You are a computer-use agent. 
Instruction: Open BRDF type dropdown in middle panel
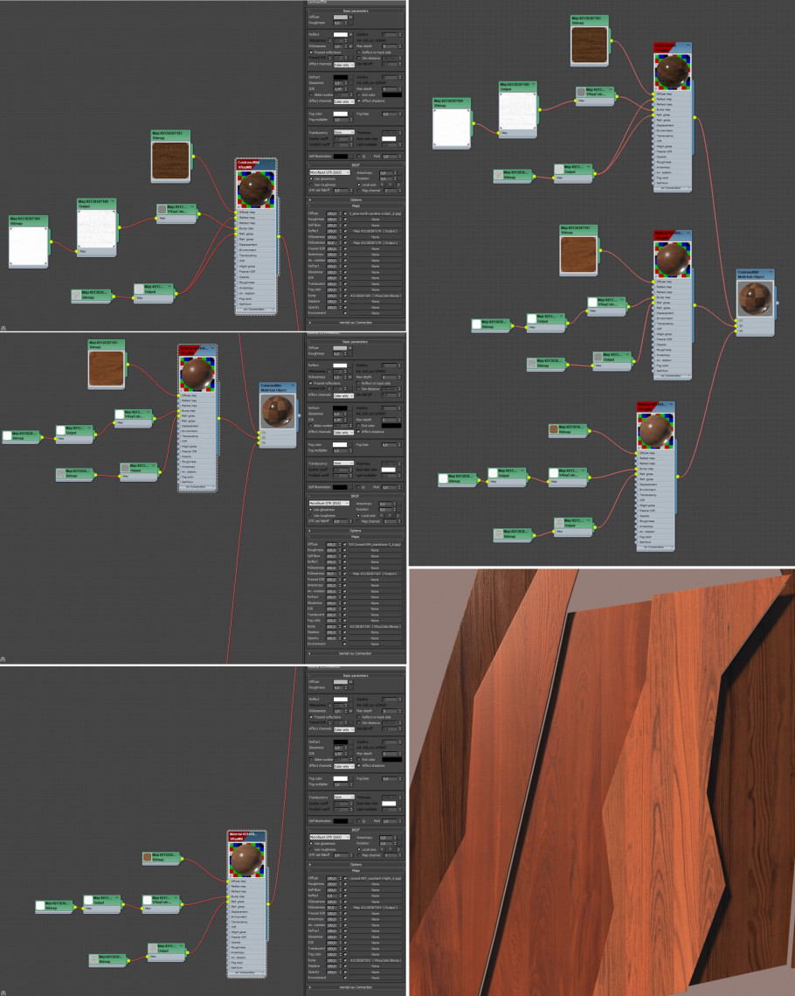329,503
